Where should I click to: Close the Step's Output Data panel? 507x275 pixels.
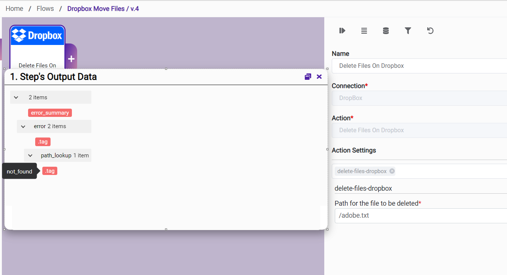click(x=319, y=77)
